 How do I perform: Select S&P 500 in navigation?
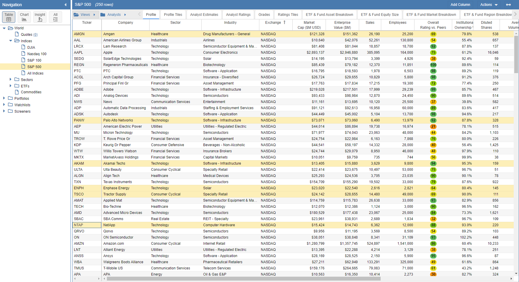tap(34, 67)
